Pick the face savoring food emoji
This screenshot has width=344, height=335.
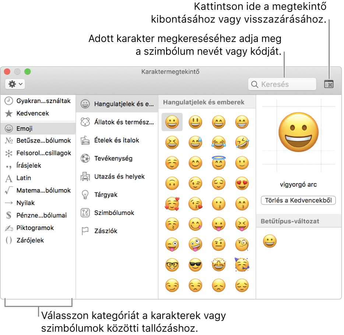[x=195, y=224]
